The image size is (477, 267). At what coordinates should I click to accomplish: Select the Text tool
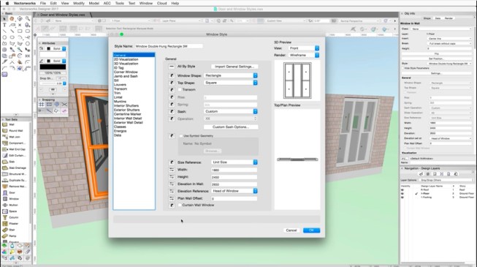4,25
